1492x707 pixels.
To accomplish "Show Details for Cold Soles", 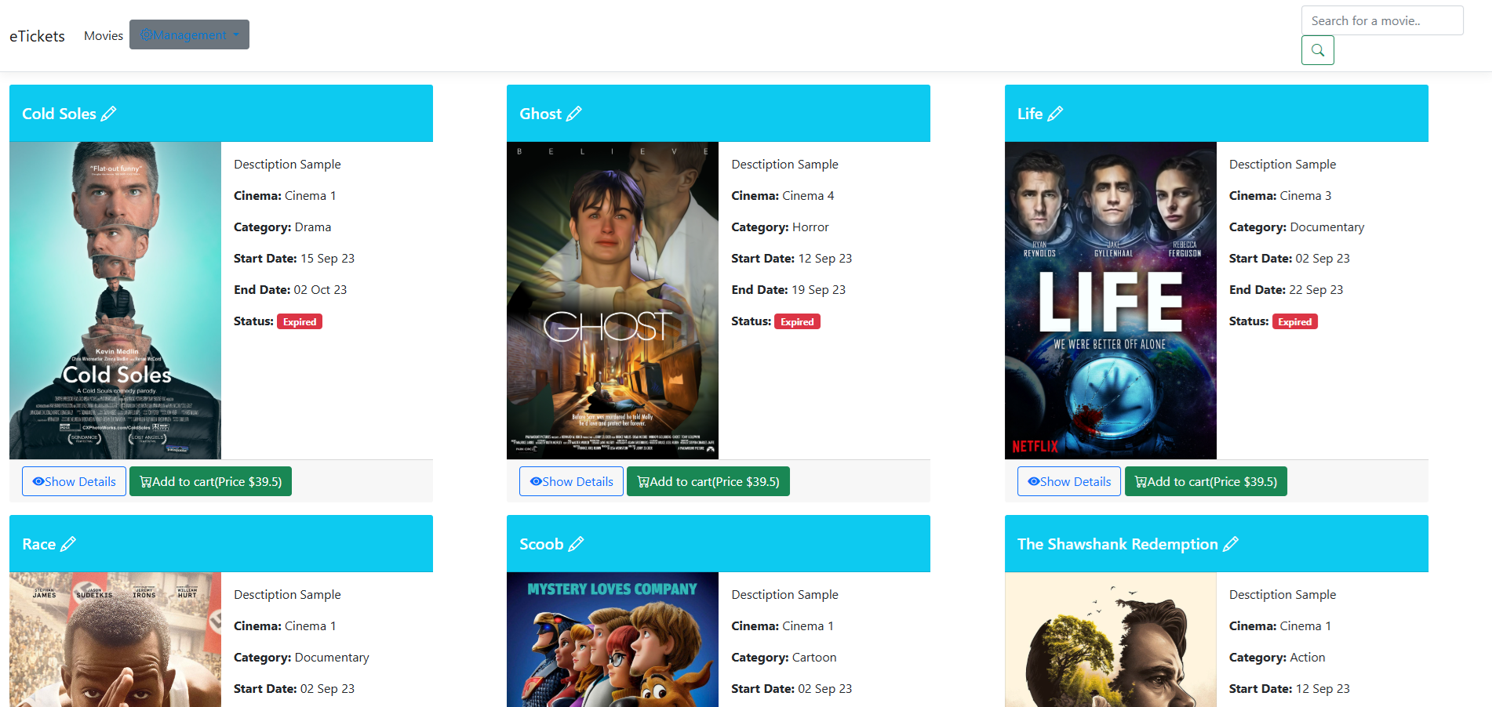I will (74, 481).
